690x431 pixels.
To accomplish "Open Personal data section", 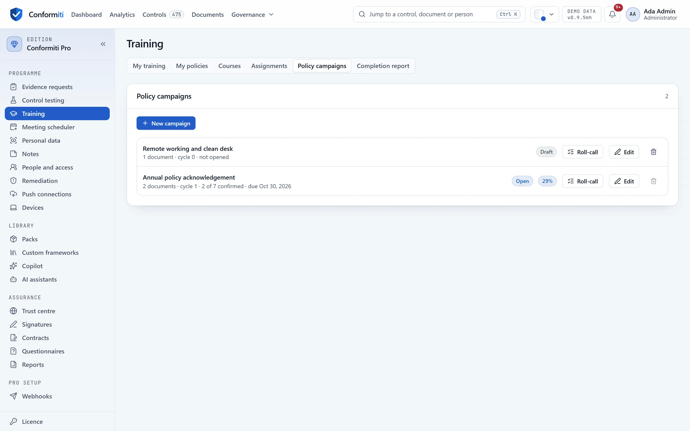I will click(57, 140).
